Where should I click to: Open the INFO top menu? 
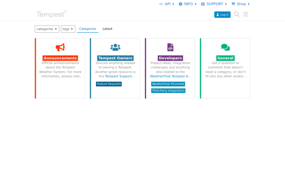click(x=188, y=4)
